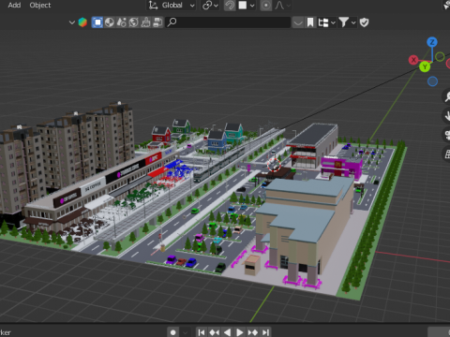Toggle the world globe filter icon
Viewport: 450px width, 337px height.
pos(133,22)
